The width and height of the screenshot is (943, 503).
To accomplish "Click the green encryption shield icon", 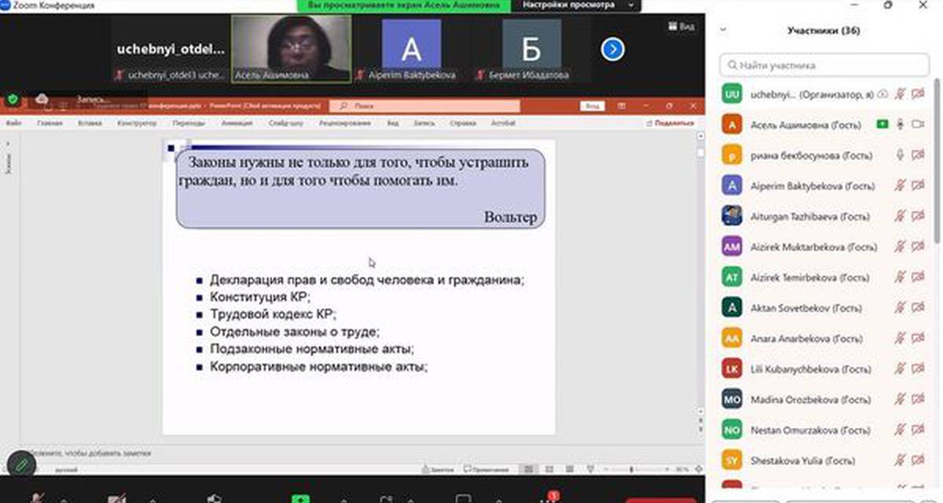I will click(x=13, y=100).
